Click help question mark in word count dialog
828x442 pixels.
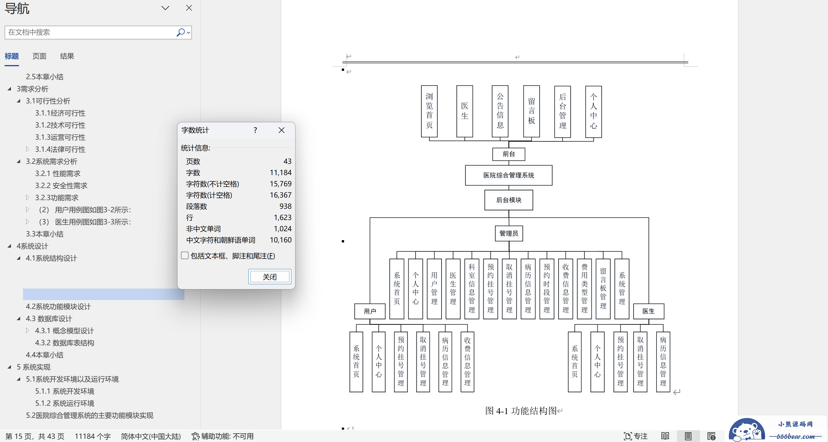pyautogui.click(x=255, y=130)
